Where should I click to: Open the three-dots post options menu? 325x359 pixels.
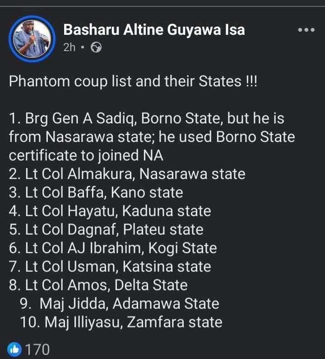click(306, 30)
